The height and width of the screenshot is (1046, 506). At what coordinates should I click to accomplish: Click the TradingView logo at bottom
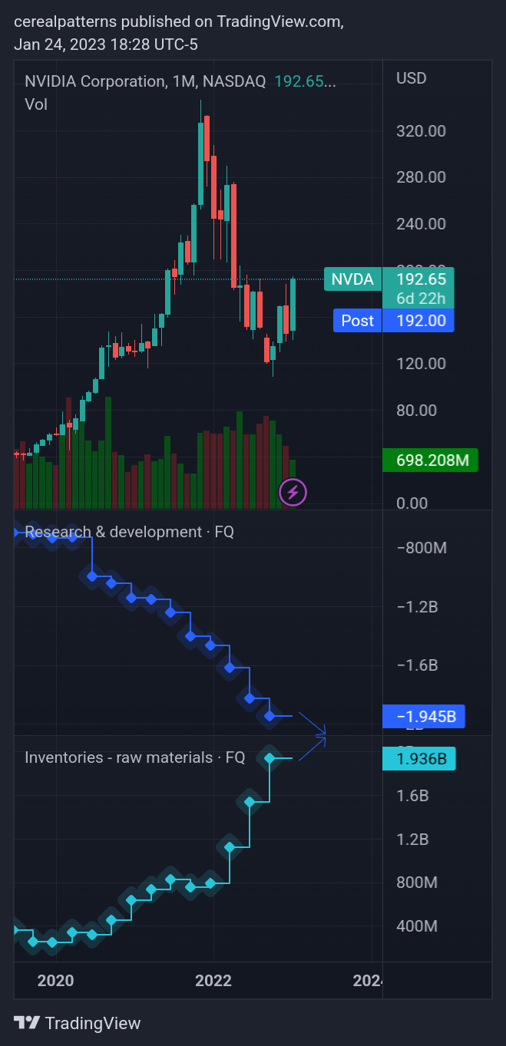click(78, 1023)
